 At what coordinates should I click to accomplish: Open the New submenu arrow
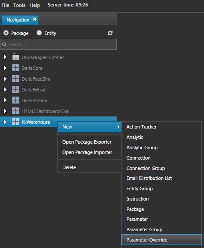tap(118, 127)
